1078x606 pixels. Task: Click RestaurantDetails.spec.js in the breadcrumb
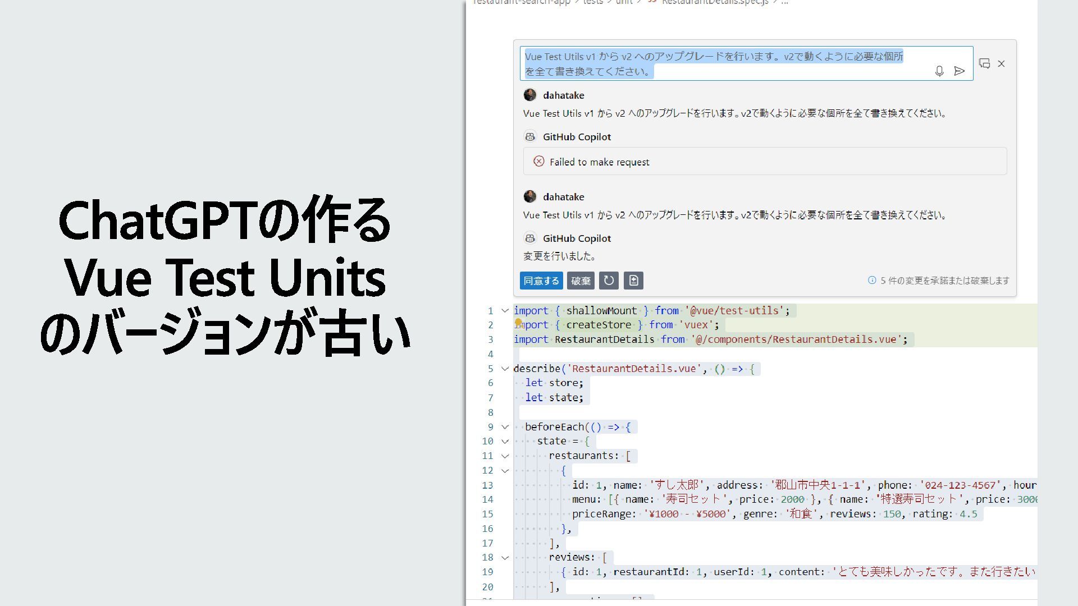coord(714,2)
